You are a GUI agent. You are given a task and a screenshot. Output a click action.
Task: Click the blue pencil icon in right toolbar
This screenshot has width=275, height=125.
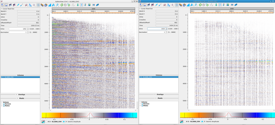coord(157,5)
